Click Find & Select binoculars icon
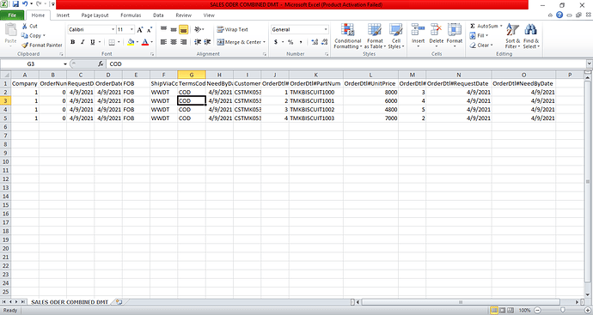Viewport: 593px width, 315px height. pos(530,30)
